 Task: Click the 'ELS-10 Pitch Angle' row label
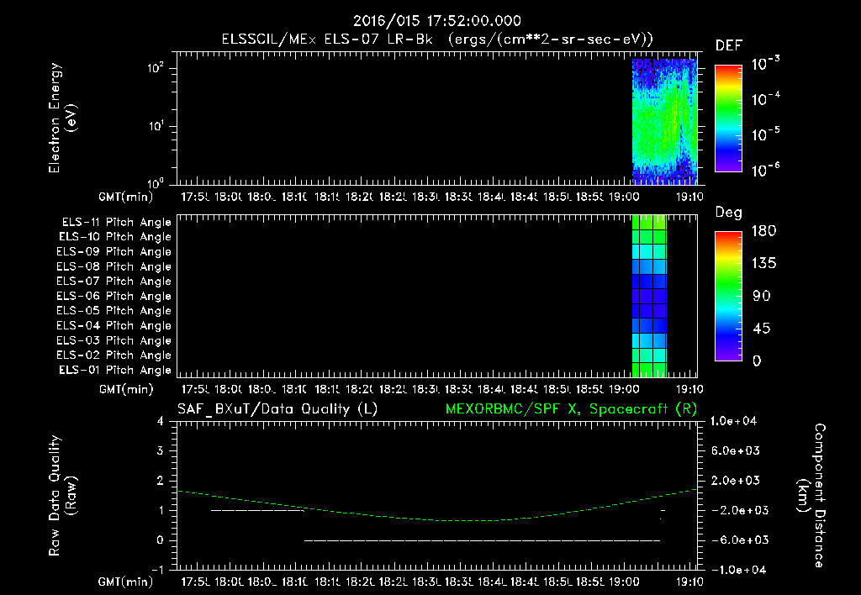(115, 237)
